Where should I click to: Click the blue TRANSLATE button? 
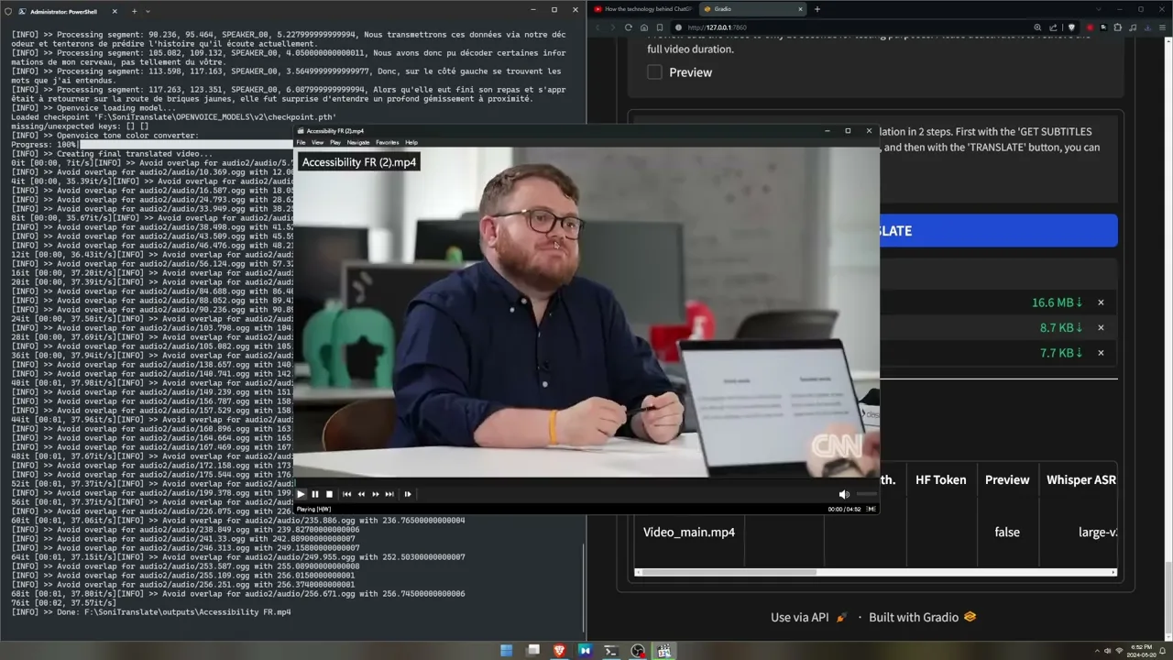[998, 231]
